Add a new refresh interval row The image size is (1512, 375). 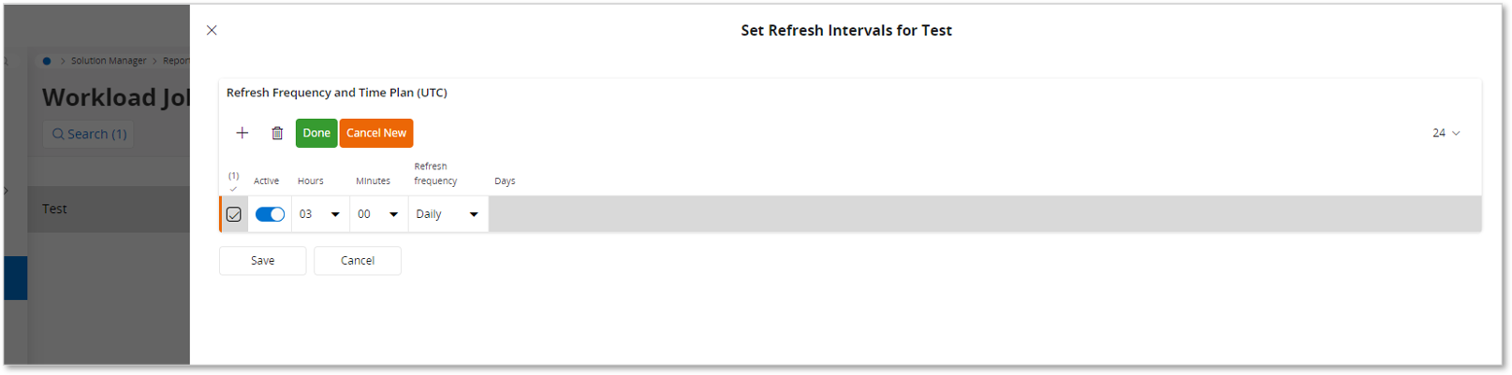click(242, 133)
